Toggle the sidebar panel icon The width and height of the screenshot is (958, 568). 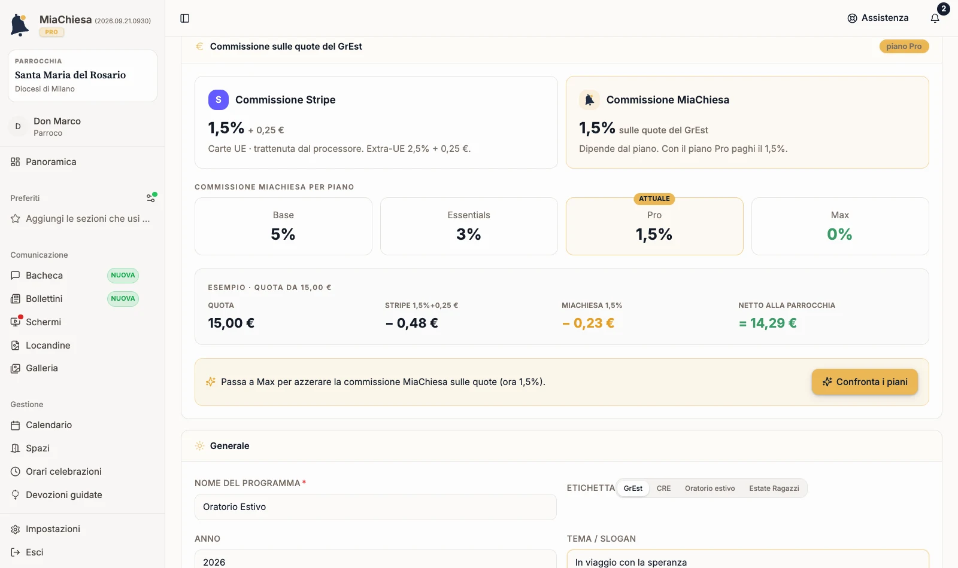[185, 19]
